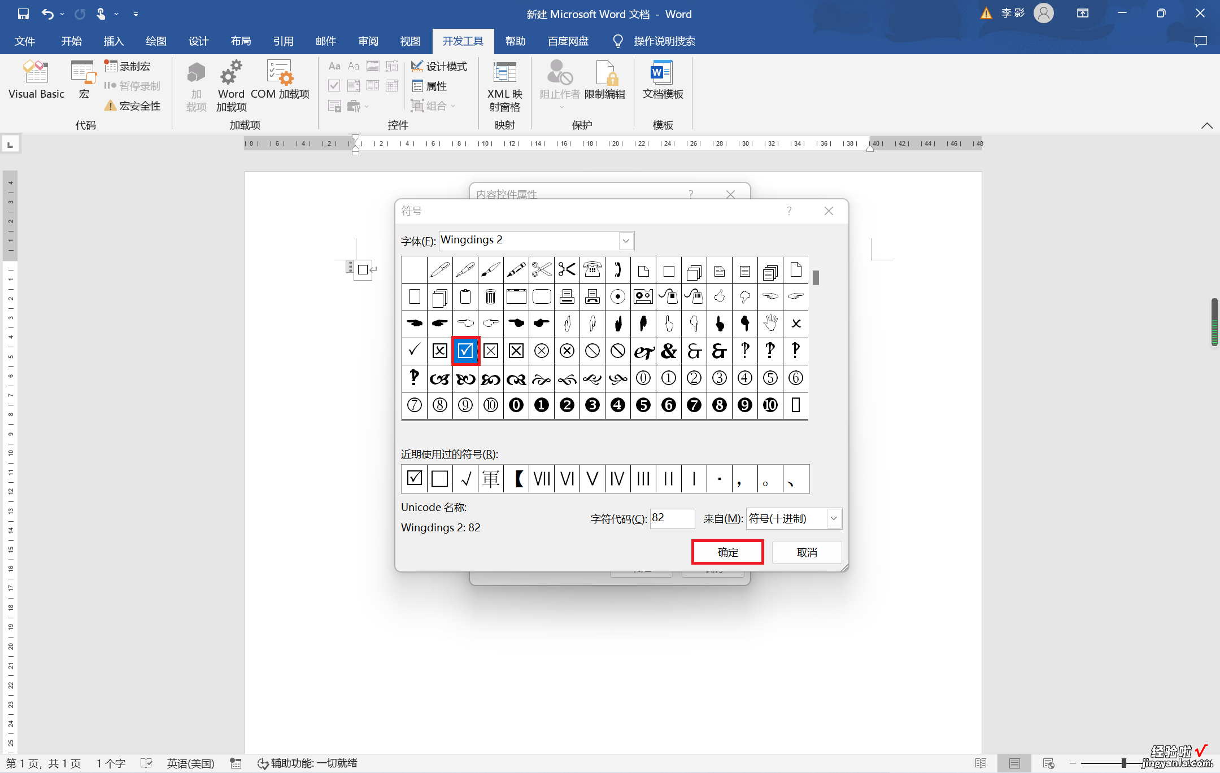This screenshot has width=1220, height=773.
Task: Open comments pane icon at top right
Action: pos(1200,41)
